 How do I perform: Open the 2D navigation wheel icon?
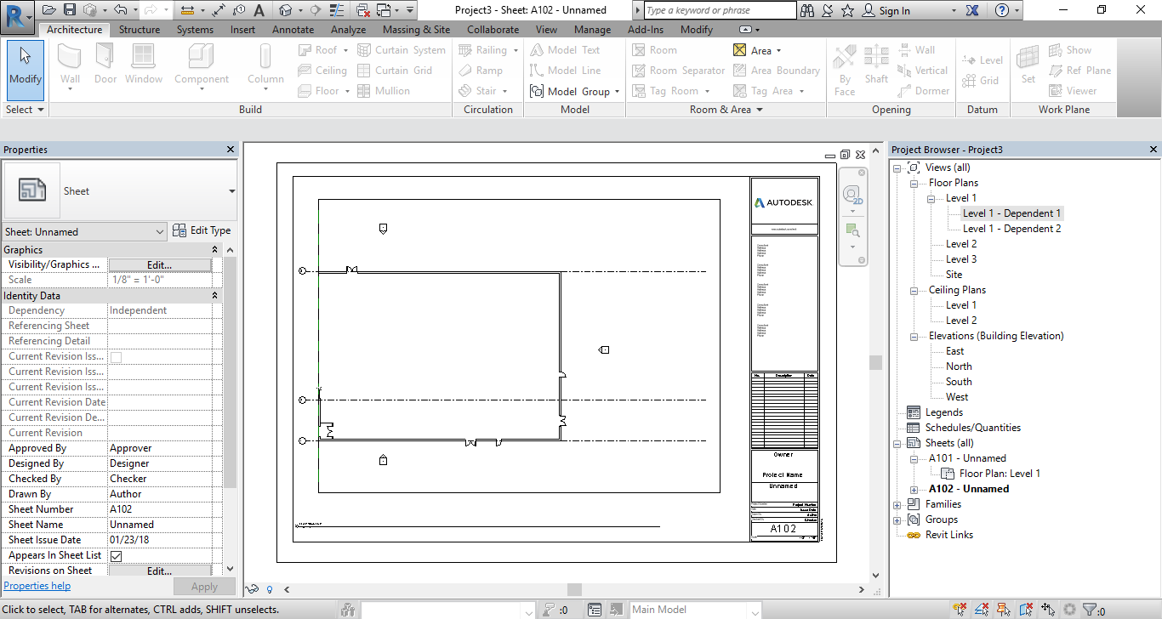[852, 196]
